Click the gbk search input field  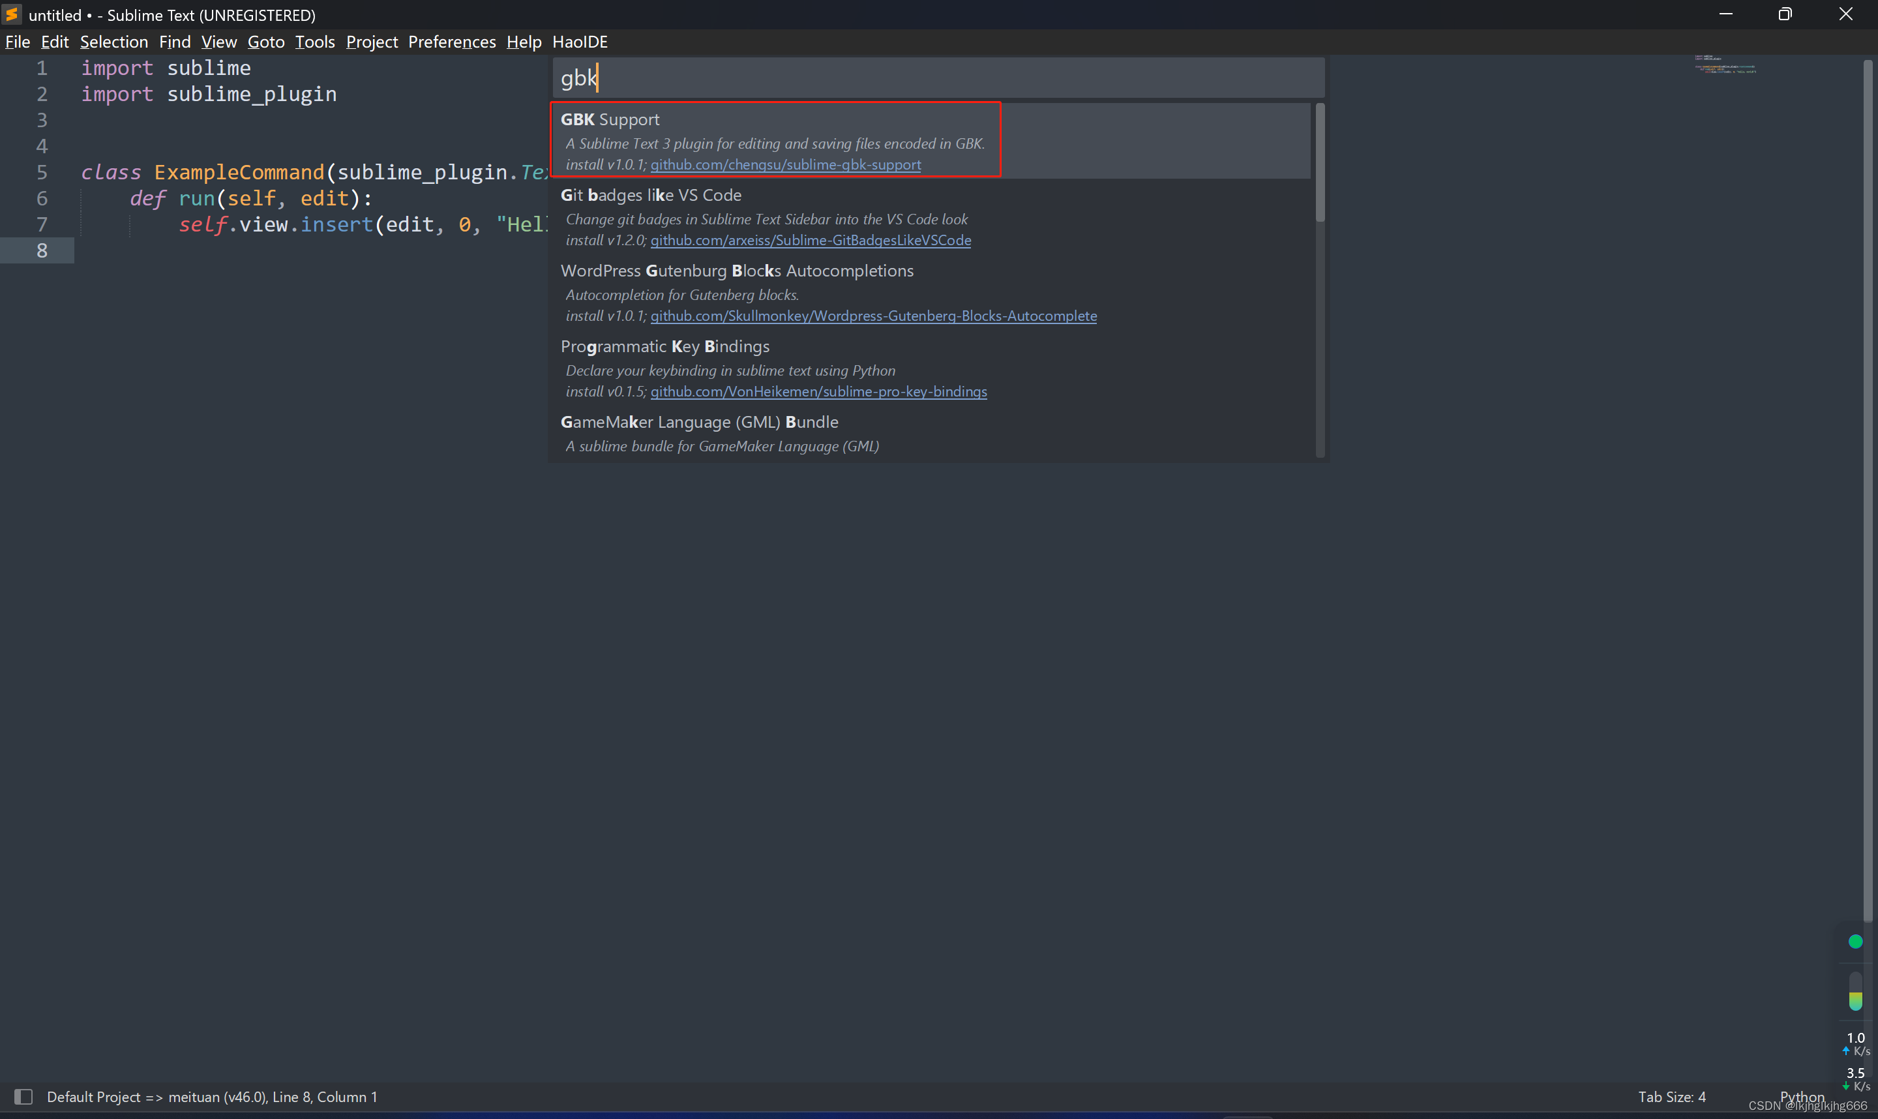(x=938, y=78)
